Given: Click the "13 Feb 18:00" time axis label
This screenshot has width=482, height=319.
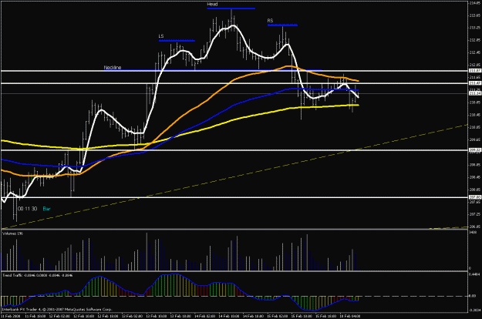Looking at the screenshot, I should coord(180,316).
